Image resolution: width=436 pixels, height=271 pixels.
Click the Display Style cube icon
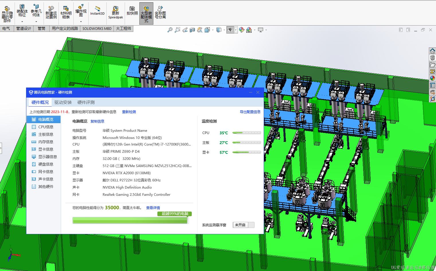pyautogui.click(x=219, y=30)
